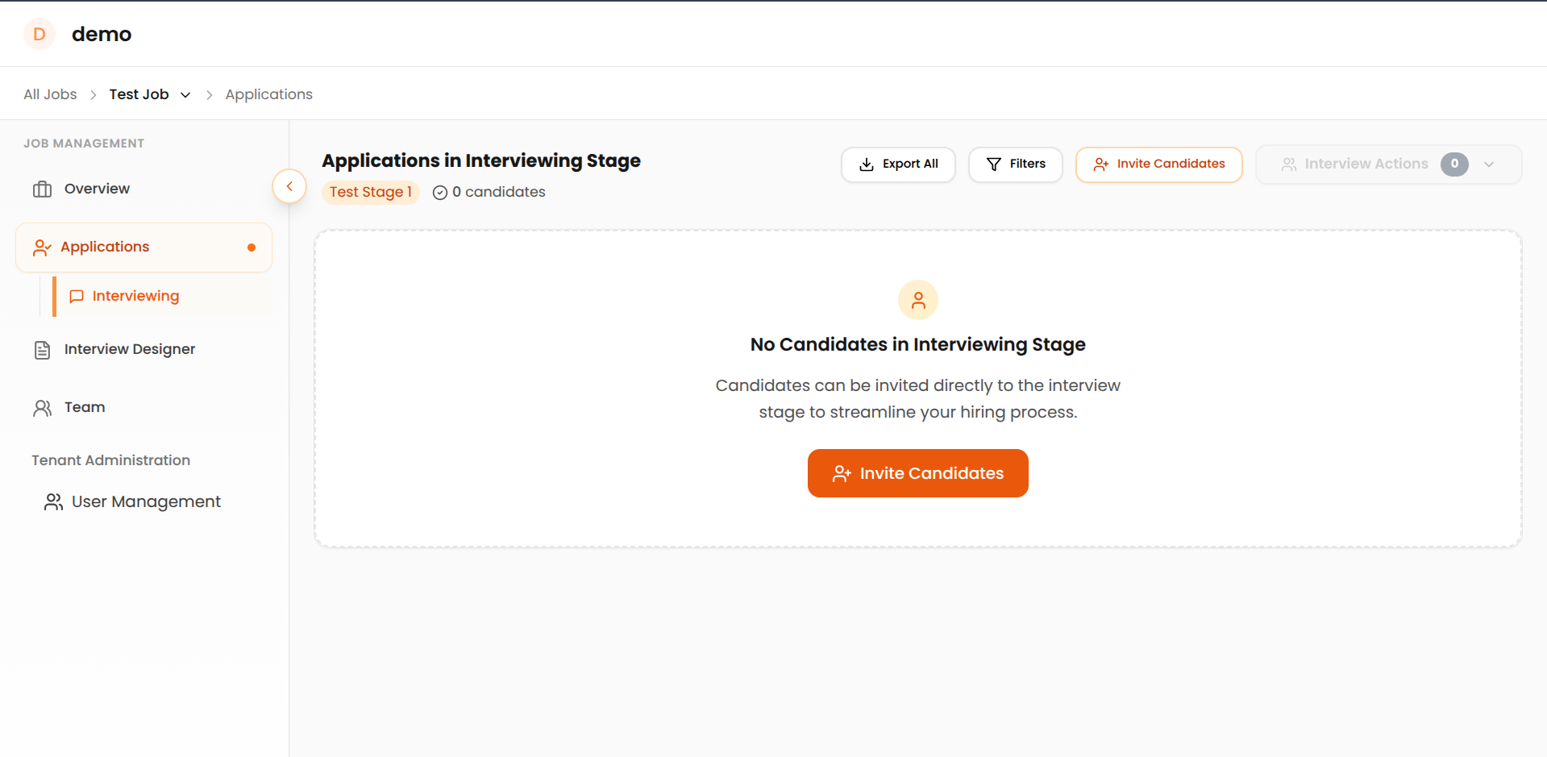
Task: Switch to the Applications breadcrumb page
Action: coord(268,94)
